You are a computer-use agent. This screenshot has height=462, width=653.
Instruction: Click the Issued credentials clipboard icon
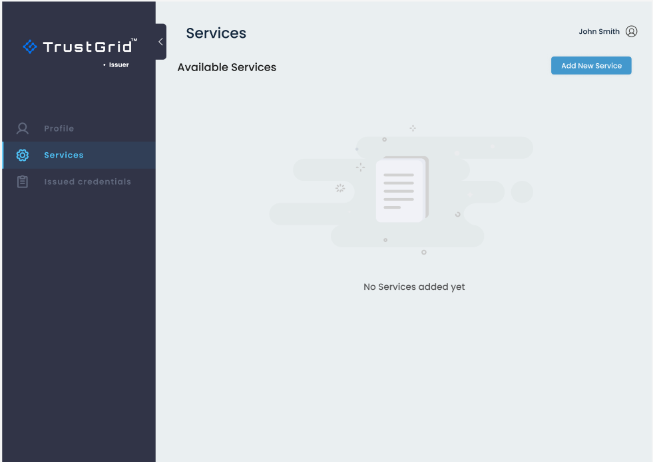(23, 181)
